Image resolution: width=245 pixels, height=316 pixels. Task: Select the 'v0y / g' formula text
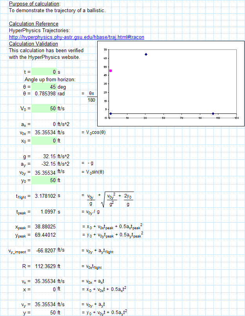pyautogui.click(x=93, y=212)
